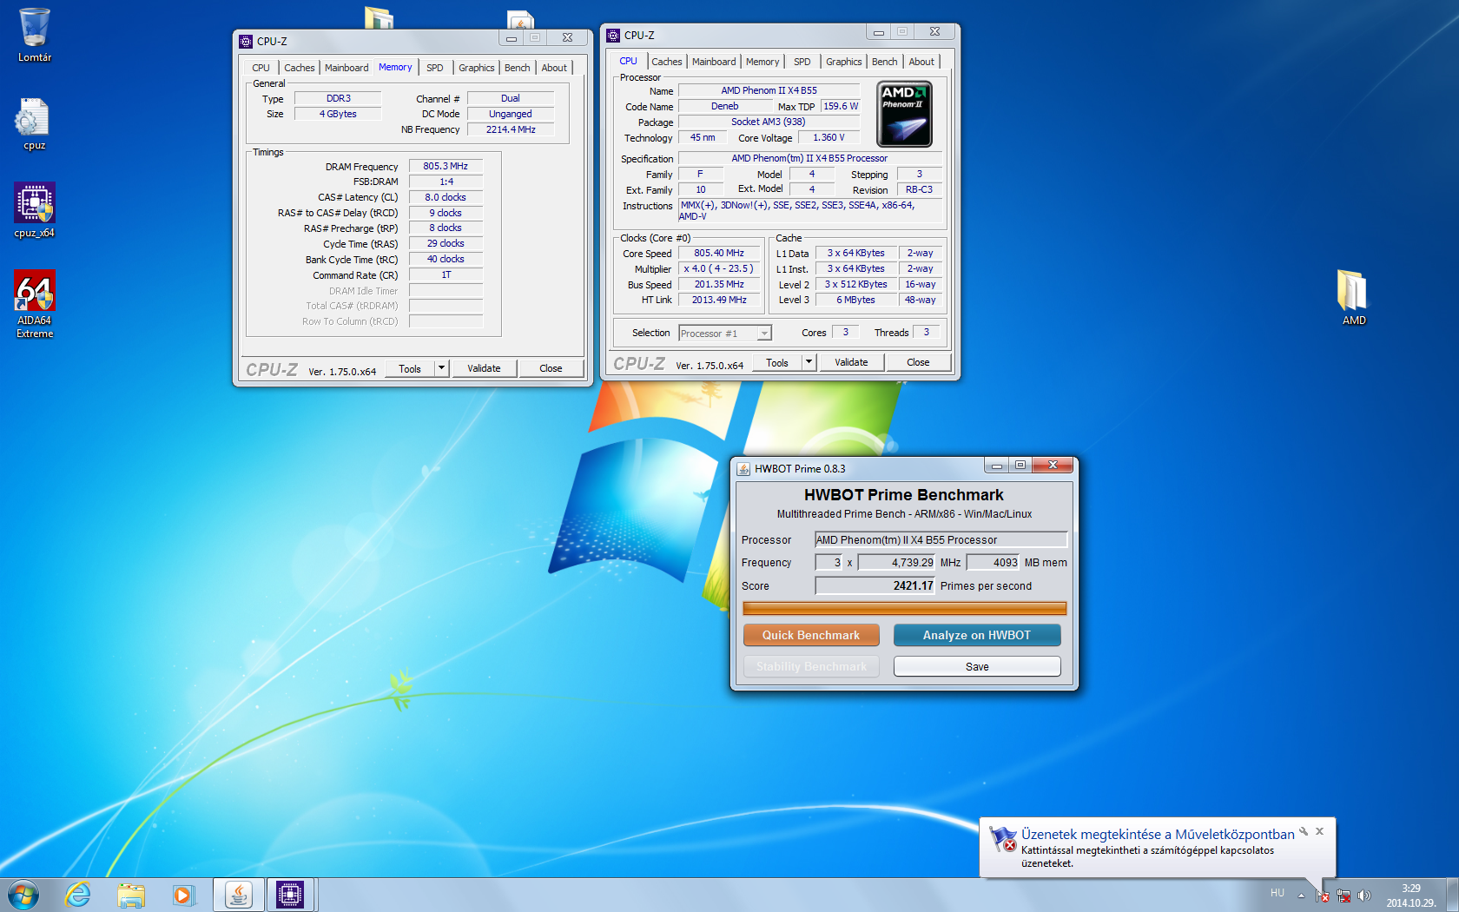Launch Internet Explorer from taskbar

(78, 895)
